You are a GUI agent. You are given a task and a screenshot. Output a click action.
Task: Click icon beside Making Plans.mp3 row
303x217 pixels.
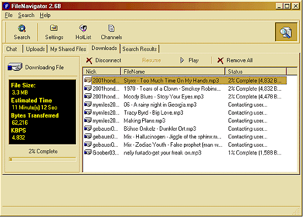click(88, 120)
